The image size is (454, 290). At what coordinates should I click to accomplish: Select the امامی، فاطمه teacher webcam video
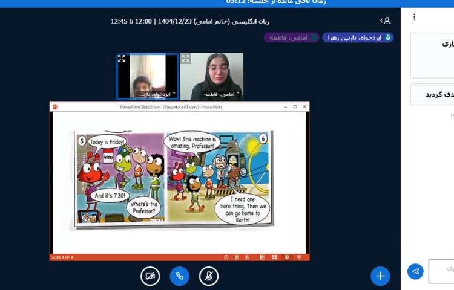click(212, 77)
